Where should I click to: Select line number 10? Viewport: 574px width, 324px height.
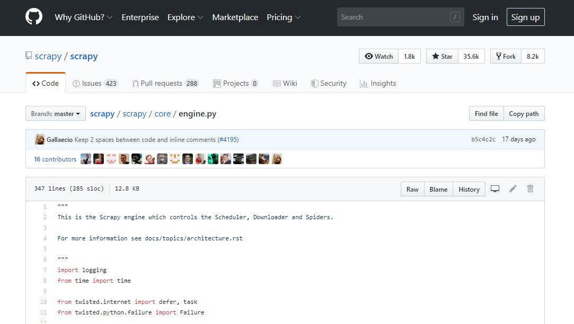click(43, 302)
